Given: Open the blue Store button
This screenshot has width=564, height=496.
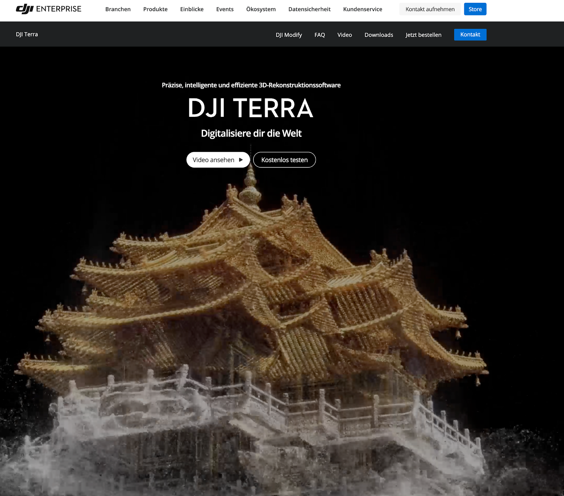Looking at the screenshot, I should click(475, 9).
